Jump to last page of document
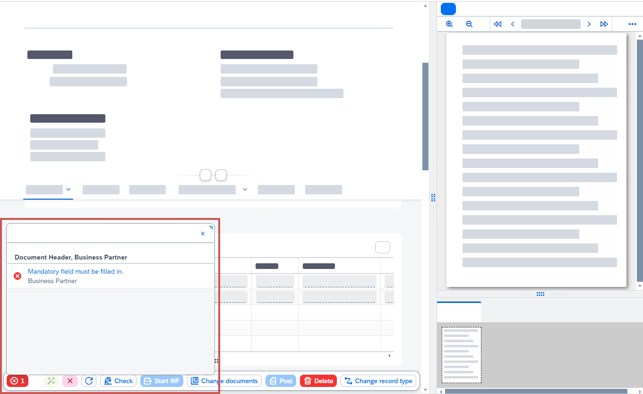643x394 pixels. (x=604, y=24)
